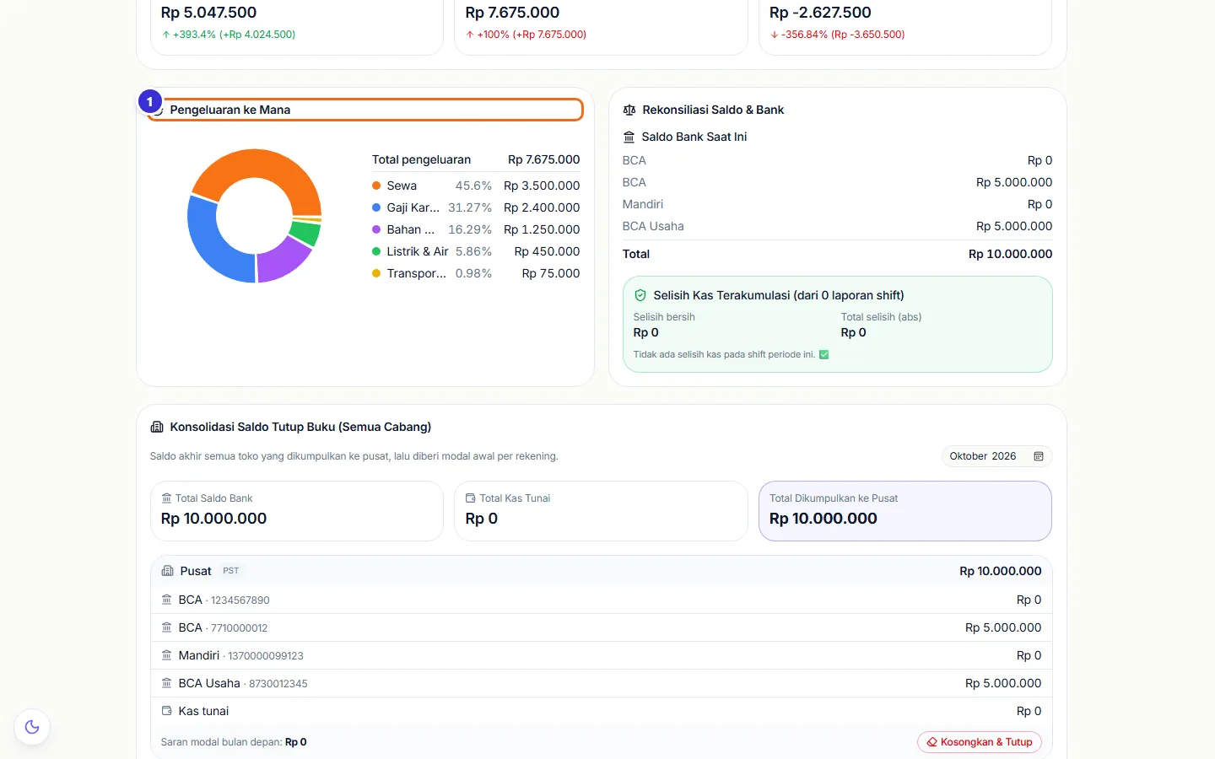The image size is (1215, 759).
Task: Click the Rp 3.500.000 Sewa amount
Action: click(542, 186)
